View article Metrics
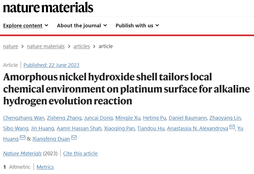Image resolution: width=254 pixels, height=174 pixels. pyautogui.click(x=45, y=167)
